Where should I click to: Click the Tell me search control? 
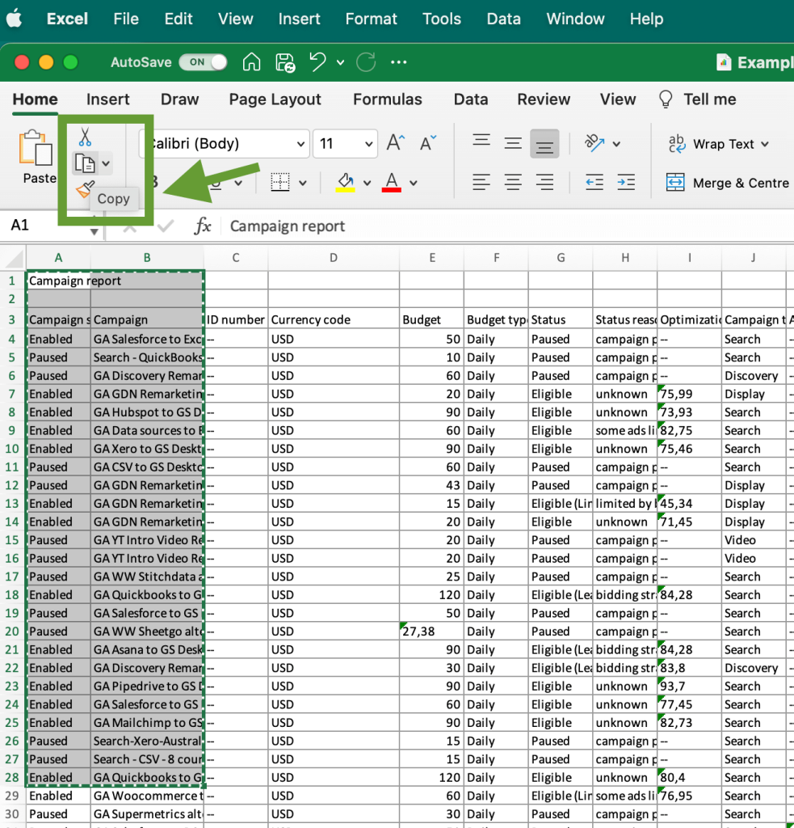pyautogui.click(x=696, y=99)
